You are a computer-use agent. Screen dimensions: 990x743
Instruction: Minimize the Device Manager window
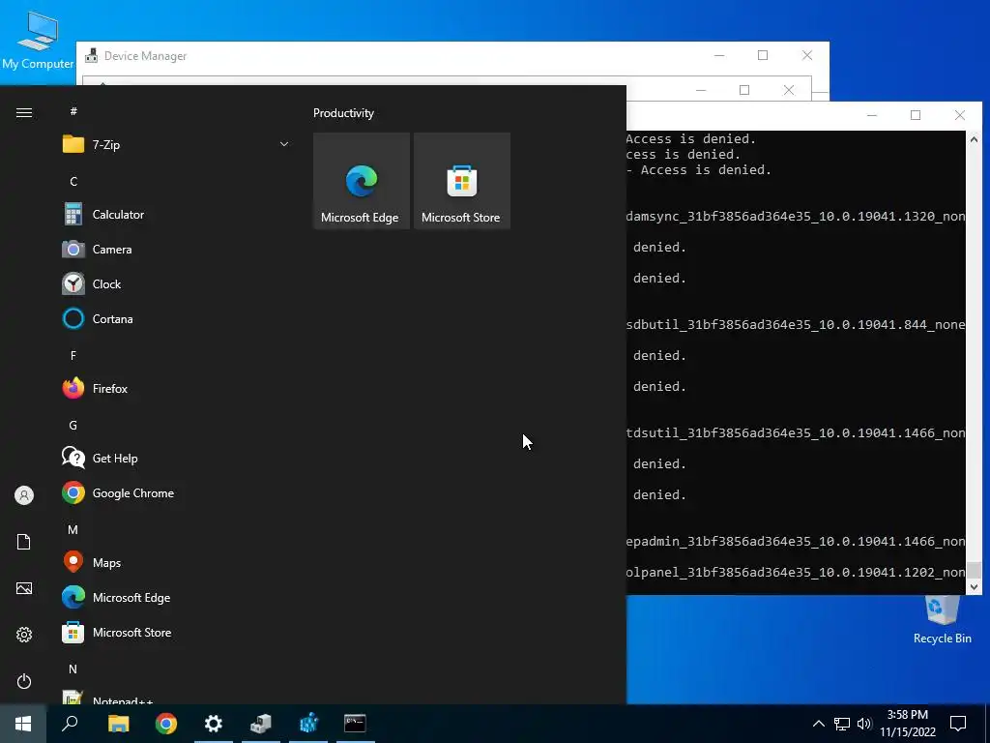pos(719,55)
